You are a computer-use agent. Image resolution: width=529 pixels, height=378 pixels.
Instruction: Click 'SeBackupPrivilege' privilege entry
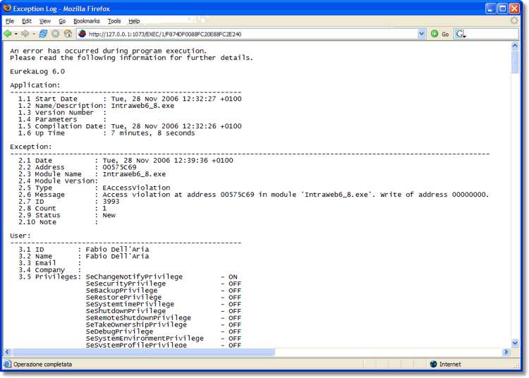click(x=121, y=291)
